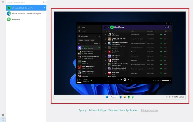
Task: Toggle repeat in Spotify player bar
Action: click(132, 80)
